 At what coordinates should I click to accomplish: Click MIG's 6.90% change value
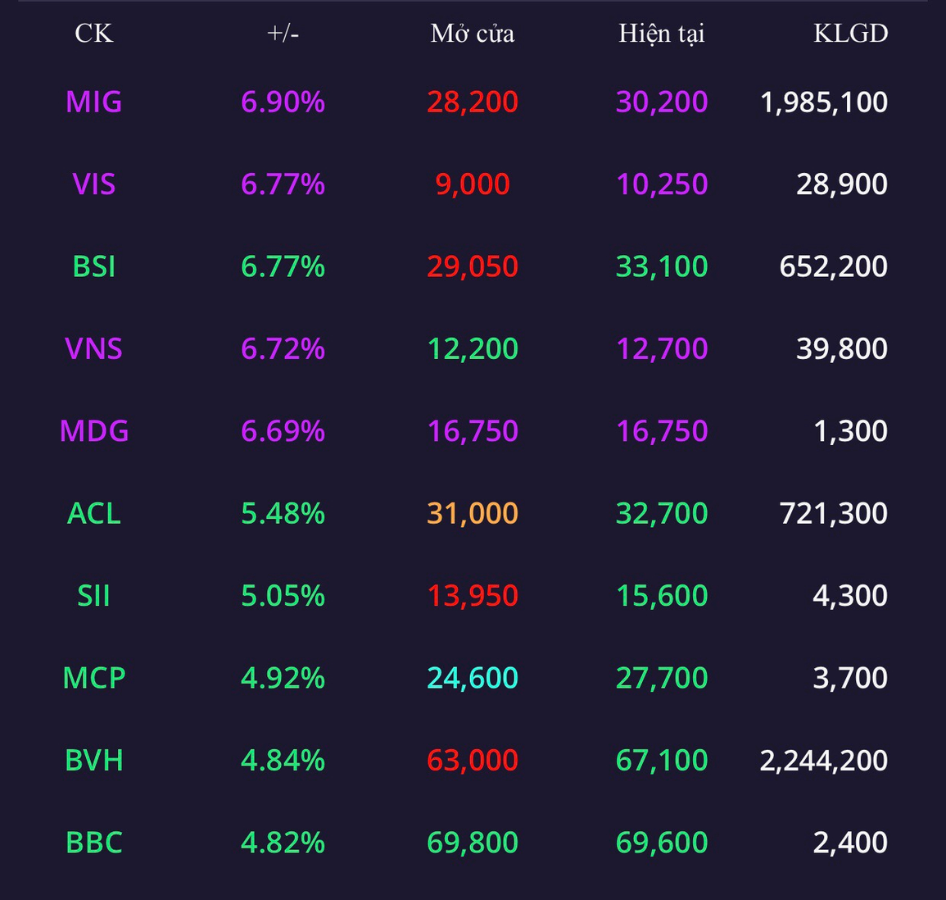283,102
